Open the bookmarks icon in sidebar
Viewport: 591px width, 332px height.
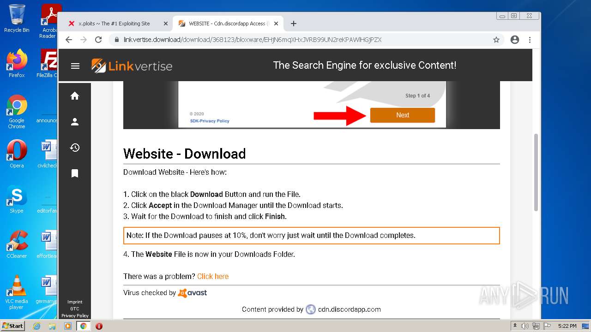click(x=75, y=173)
